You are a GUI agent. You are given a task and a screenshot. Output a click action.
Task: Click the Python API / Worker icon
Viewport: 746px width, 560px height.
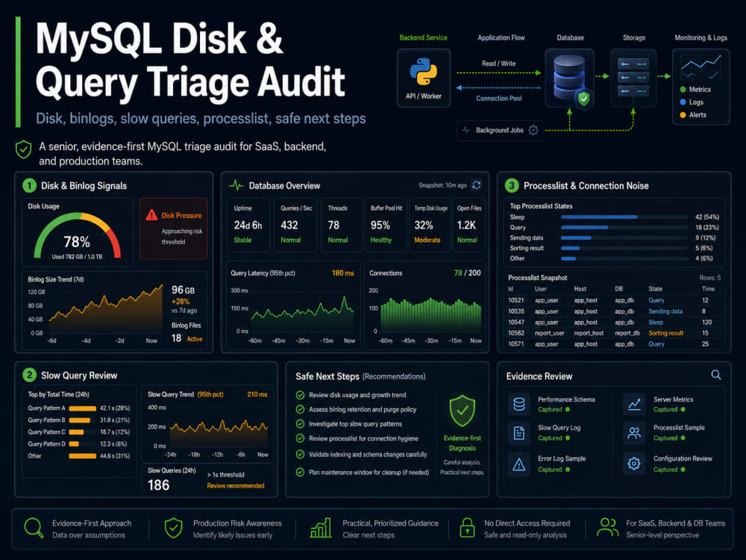(x=423, y=72)
